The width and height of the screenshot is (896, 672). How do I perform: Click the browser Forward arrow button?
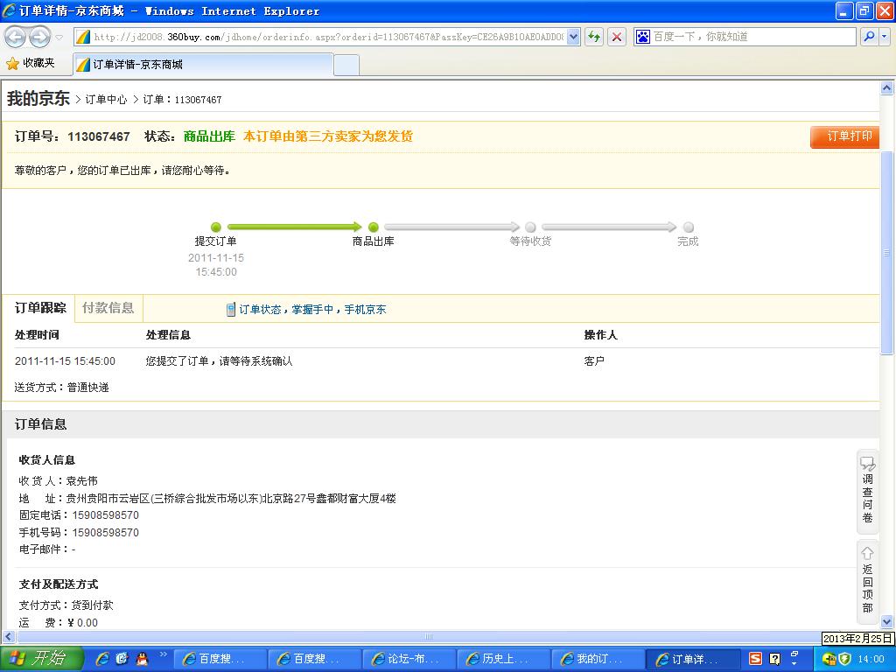tap(39, 37)
